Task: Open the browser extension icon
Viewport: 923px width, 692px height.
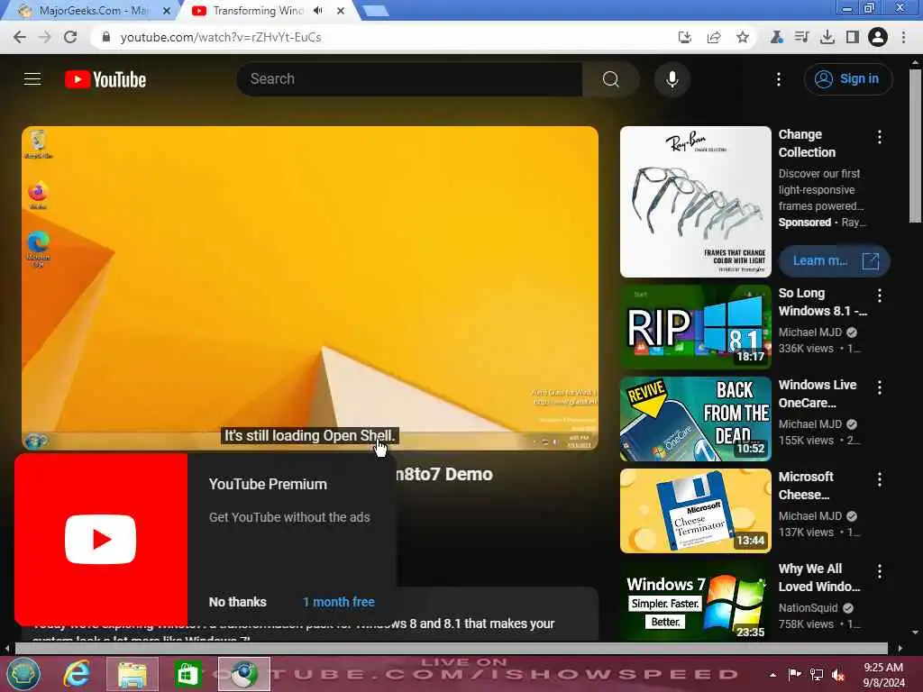Action: (776, 37)
